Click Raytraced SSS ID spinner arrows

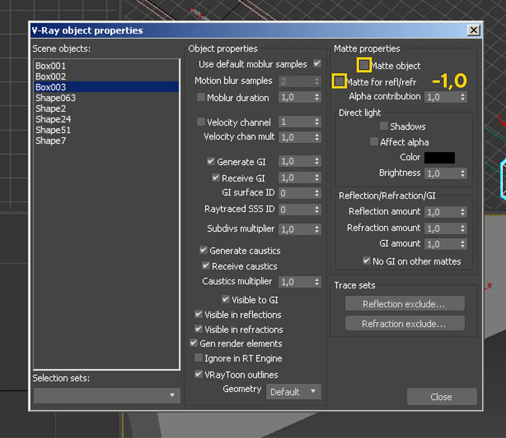coord(317,209)
